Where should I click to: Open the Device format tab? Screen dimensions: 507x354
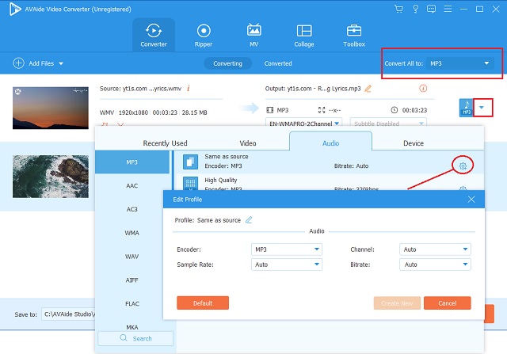click(x=414, y=143)
